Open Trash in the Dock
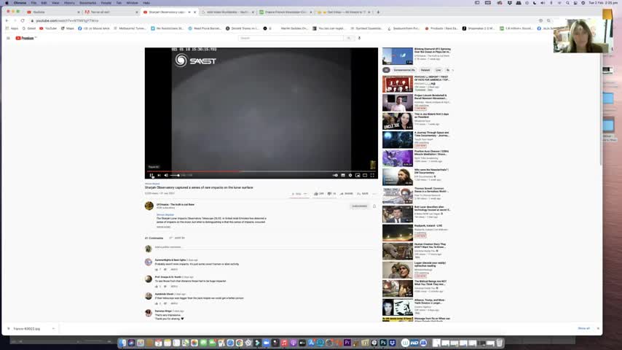This screenshot has width=622, height=350. (499, 343)
